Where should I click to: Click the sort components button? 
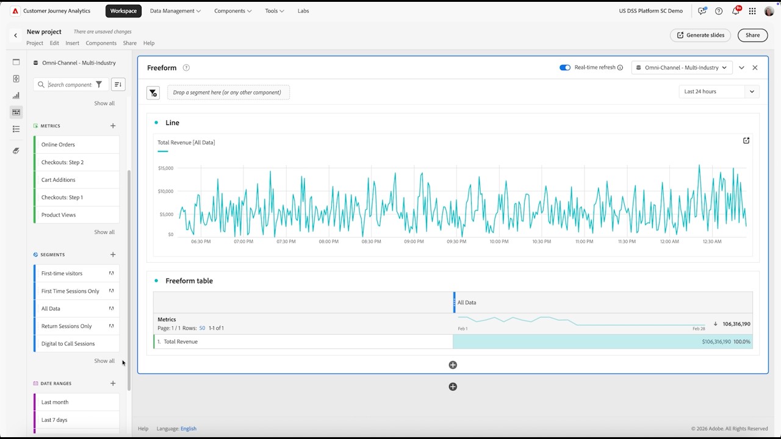pyautogui.click(x=118, y=85)
